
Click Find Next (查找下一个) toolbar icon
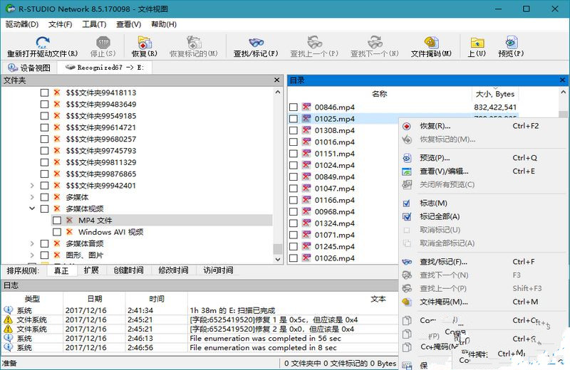pos(375,42)
